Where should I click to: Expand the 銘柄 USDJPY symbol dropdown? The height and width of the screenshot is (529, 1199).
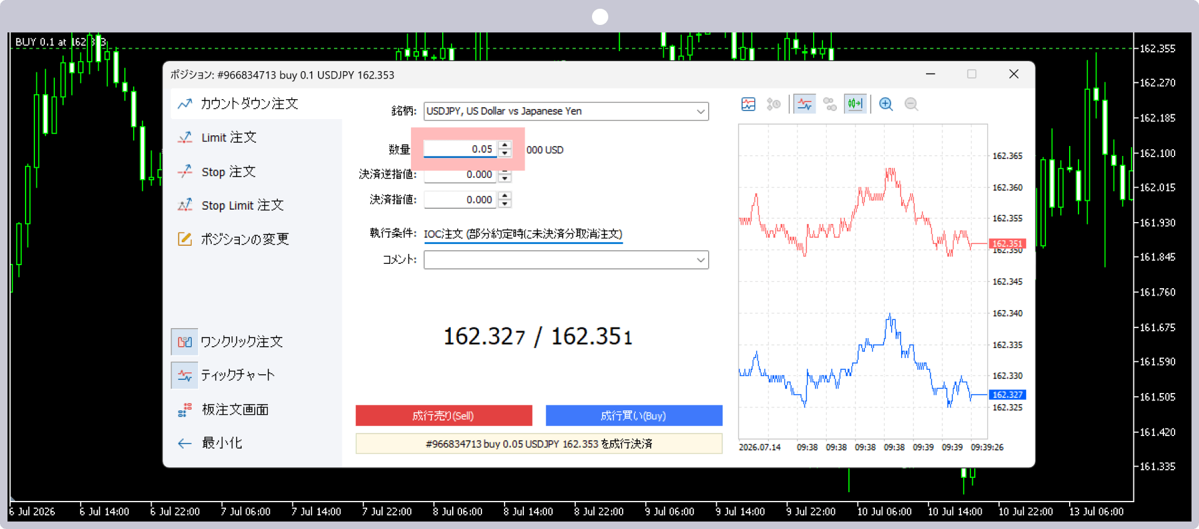(566, 111)
